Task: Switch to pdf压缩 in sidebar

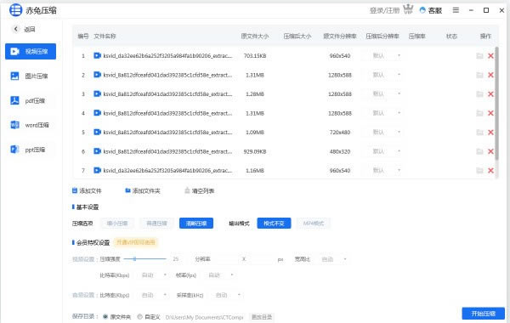Action: [31, 101]
